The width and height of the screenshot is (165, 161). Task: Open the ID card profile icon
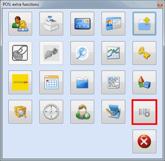tap(113, 24)
